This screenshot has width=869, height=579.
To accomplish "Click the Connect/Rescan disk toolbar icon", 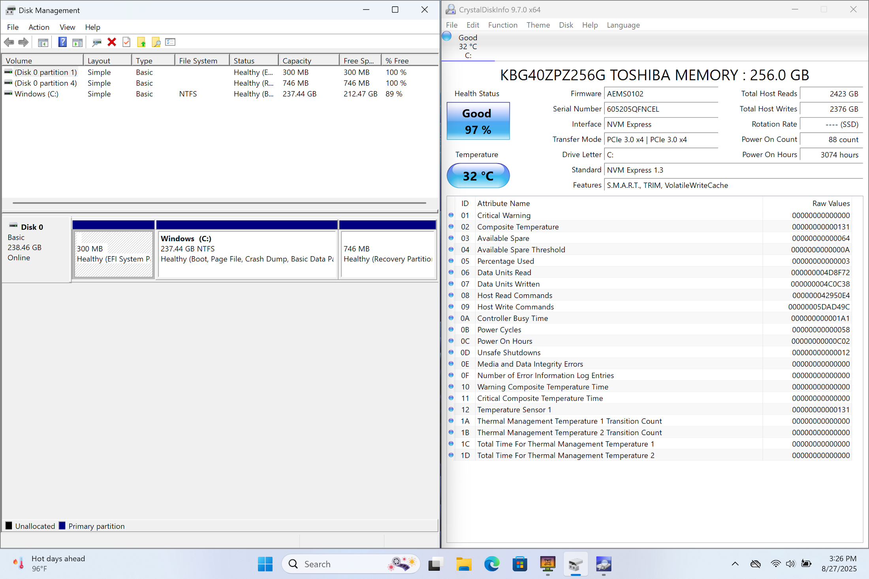I will (x=97, y=42).
